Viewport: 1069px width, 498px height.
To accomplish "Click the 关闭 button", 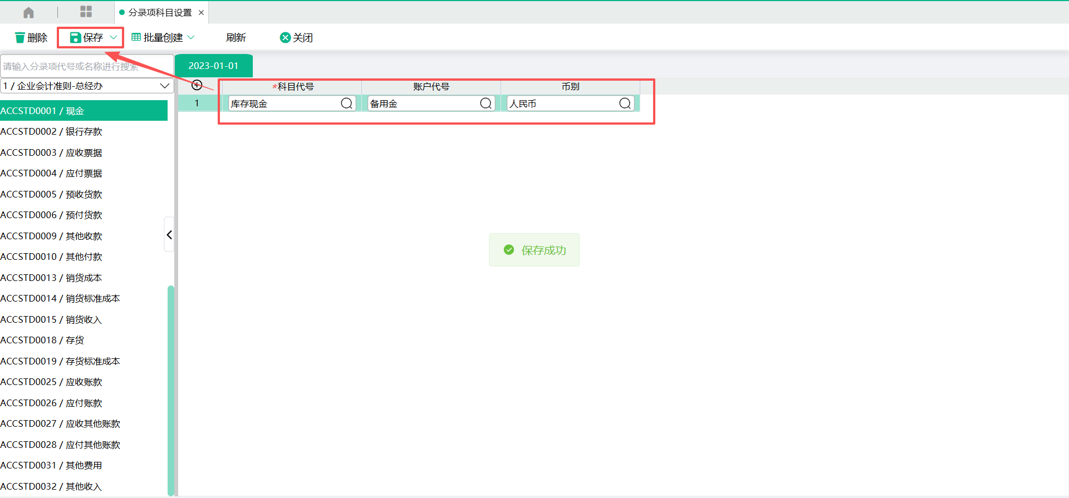I will point(296,38).
